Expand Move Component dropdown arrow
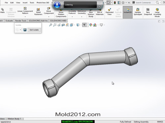 pyautogui.click(x=49, y=17)
